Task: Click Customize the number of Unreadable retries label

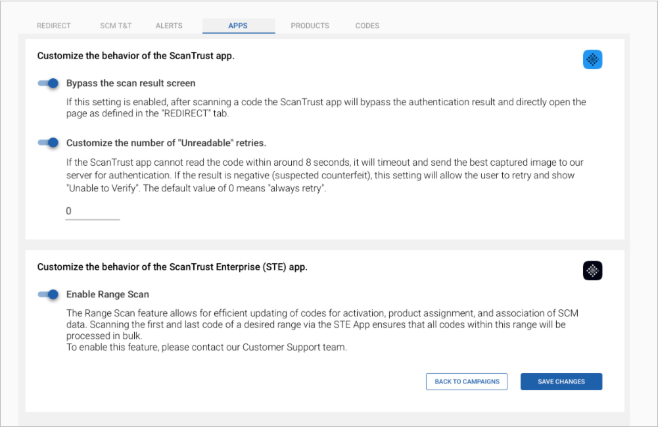Action: (166, 143)
